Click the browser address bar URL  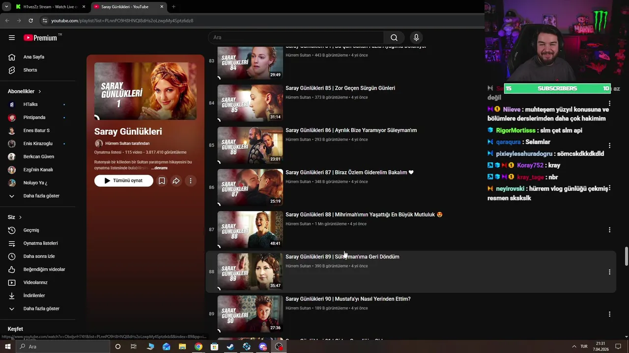[122, 21]
